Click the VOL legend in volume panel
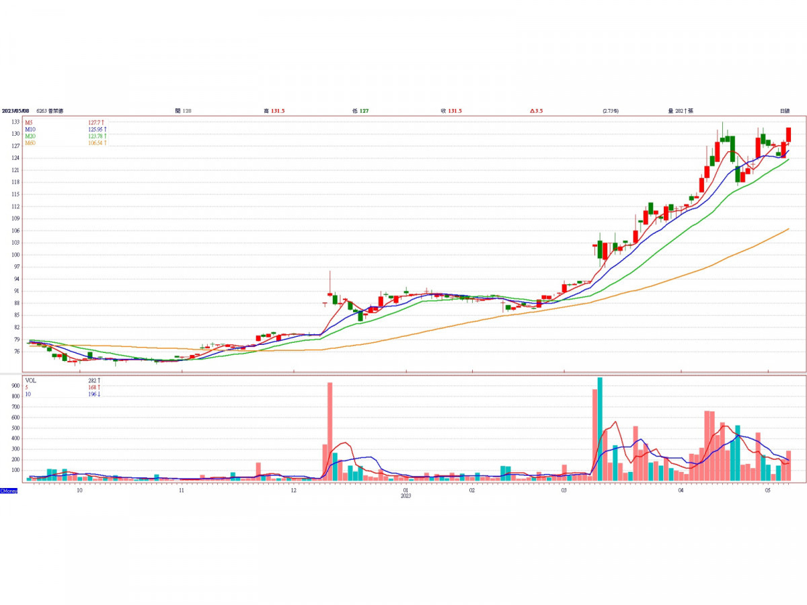This screenshot has width=807, height=605. [30, 380]
